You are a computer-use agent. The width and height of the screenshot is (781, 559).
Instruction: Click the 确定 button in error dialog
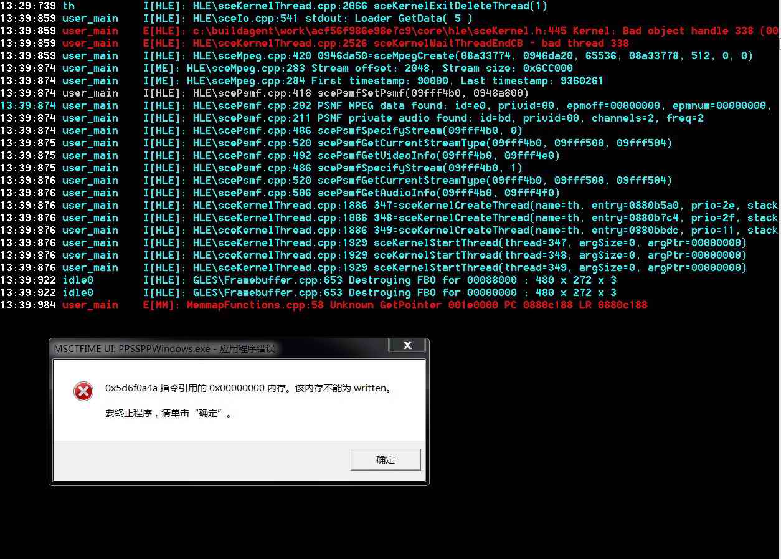pos(386,460)
